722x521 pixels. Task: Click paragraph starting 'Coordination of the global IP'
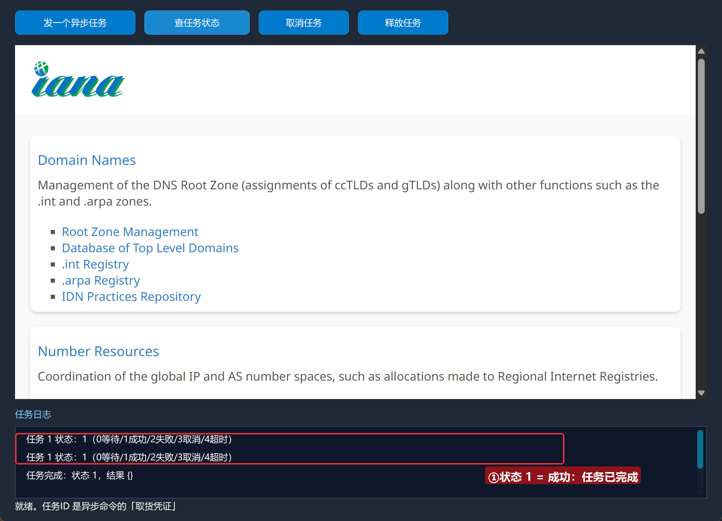[348, 376]
